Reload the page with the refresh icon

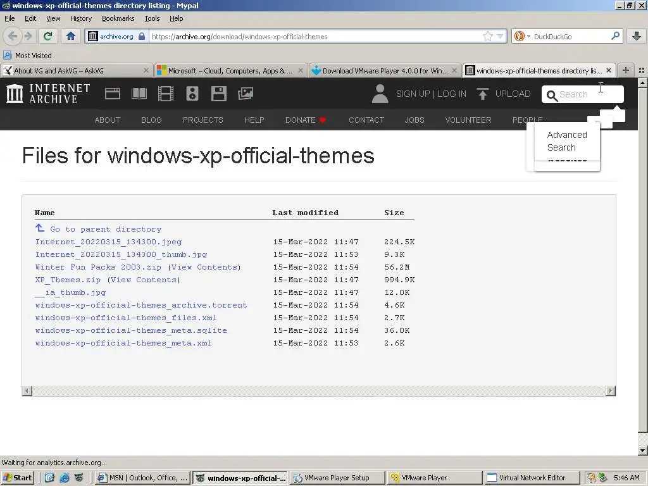[x=48, y=36]
